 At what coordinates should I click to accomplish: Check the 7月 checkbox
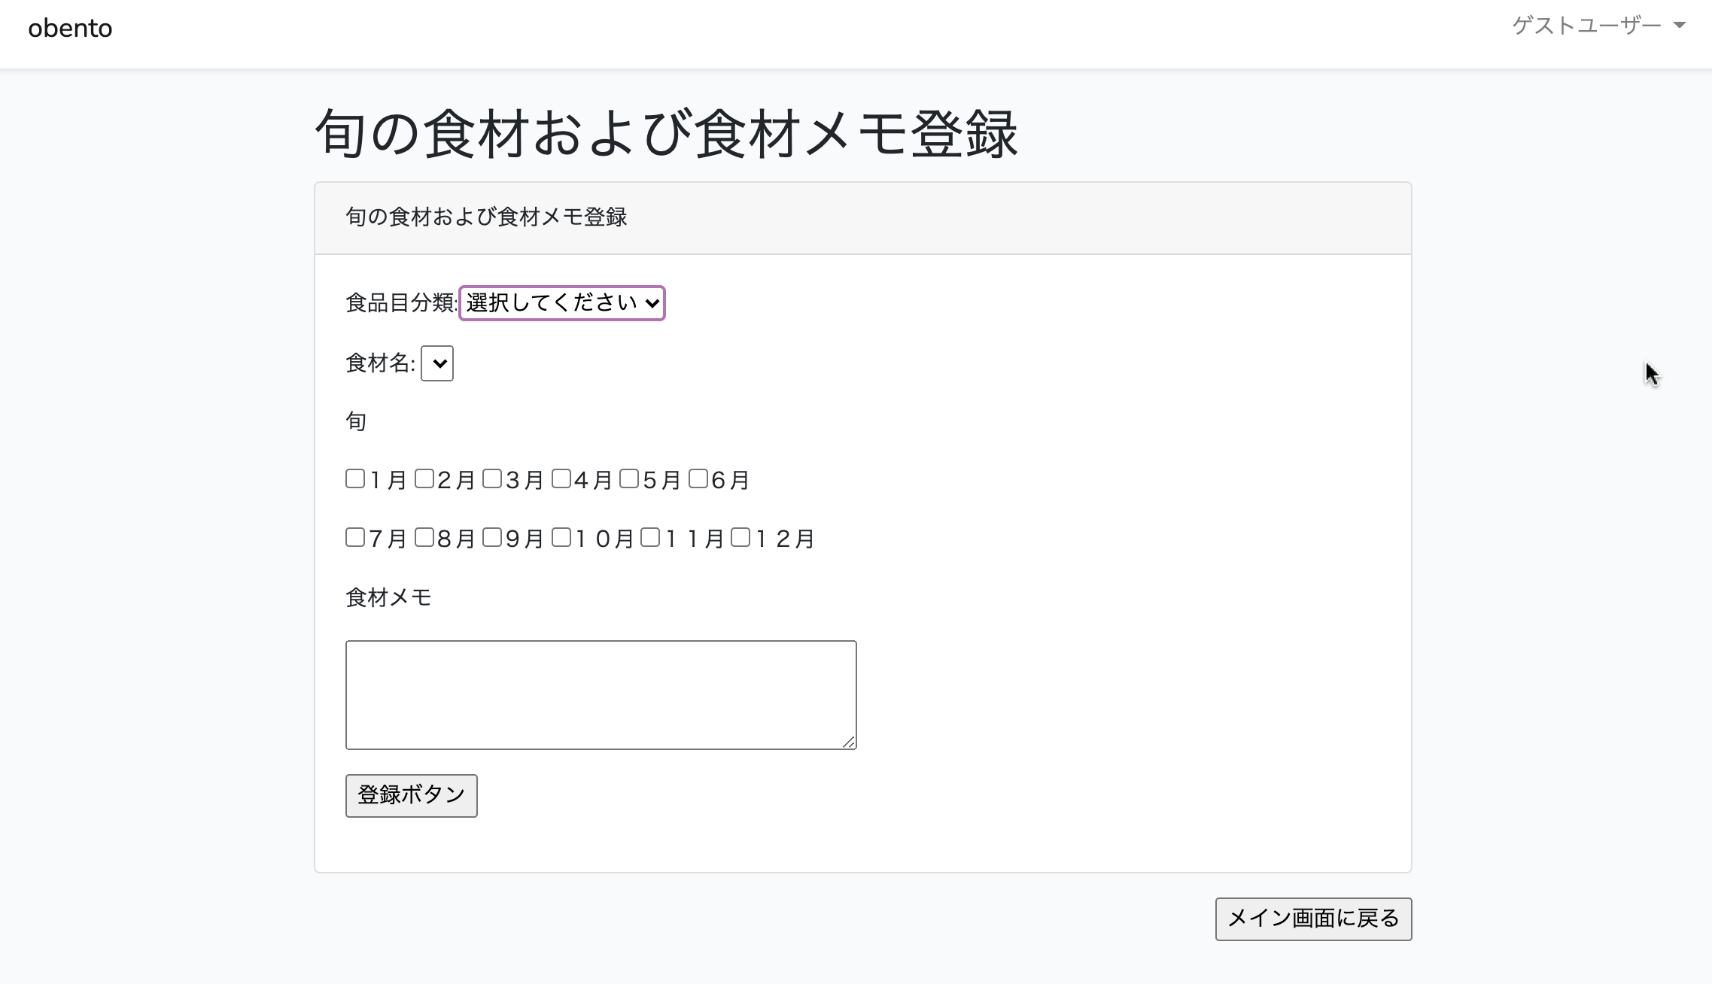[355, 537]
